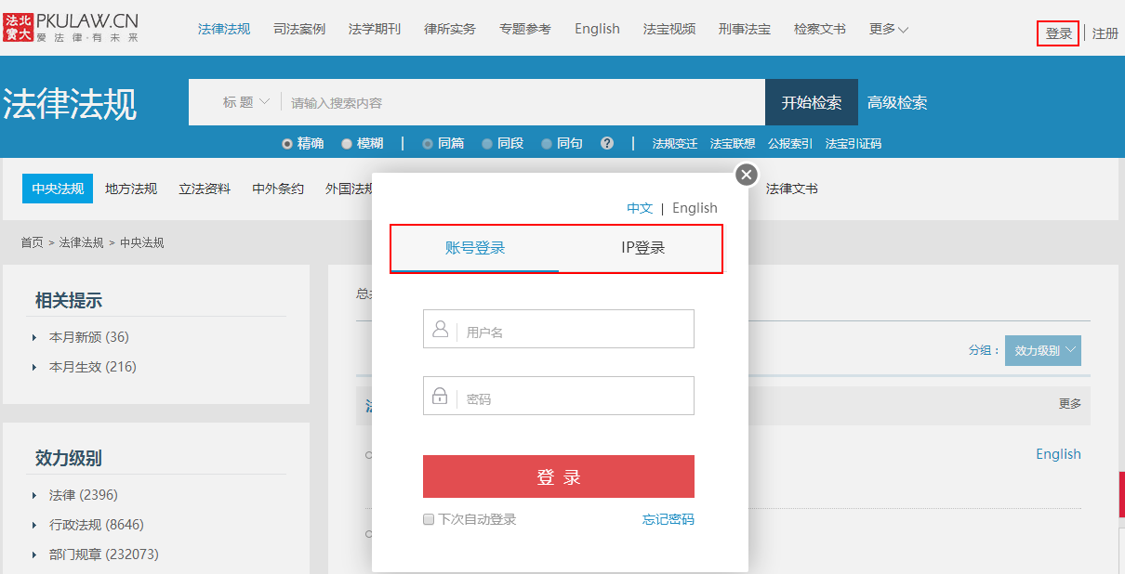
Task: Open 律所实务 in top navigation
Action: click(450, 29)
